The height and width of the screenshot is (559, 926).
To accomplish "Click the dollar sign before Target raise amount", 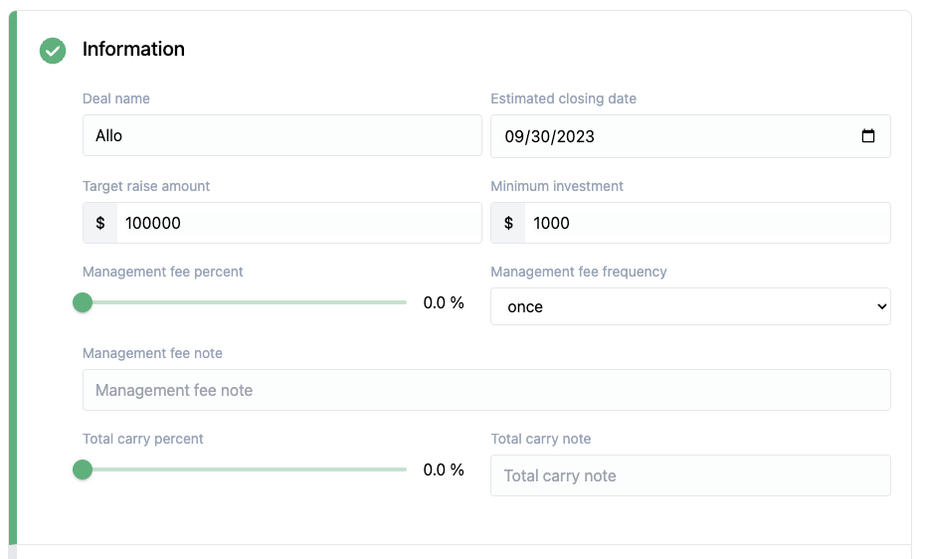I will [x=100, y=223].
